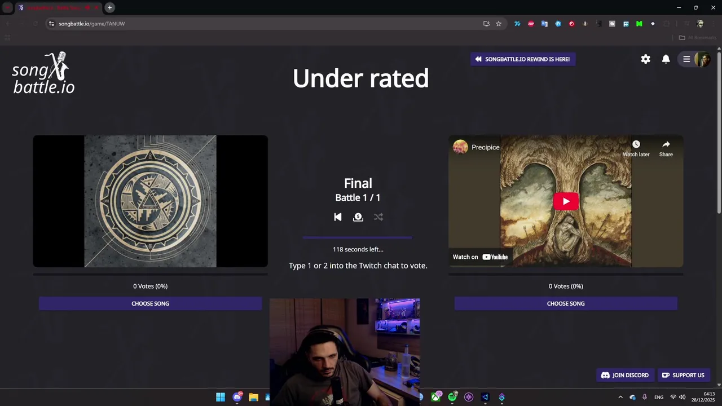Open the Windows Start menu
Screen dimensions: 722x406
pos(221,397)
